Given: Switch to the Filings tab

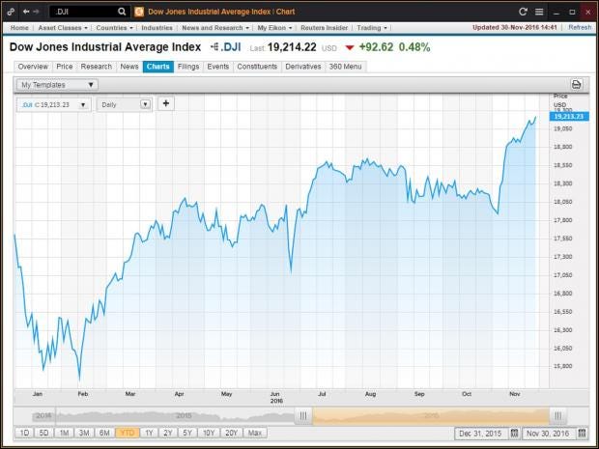Looking at the screenshot, I should [188, 67].
